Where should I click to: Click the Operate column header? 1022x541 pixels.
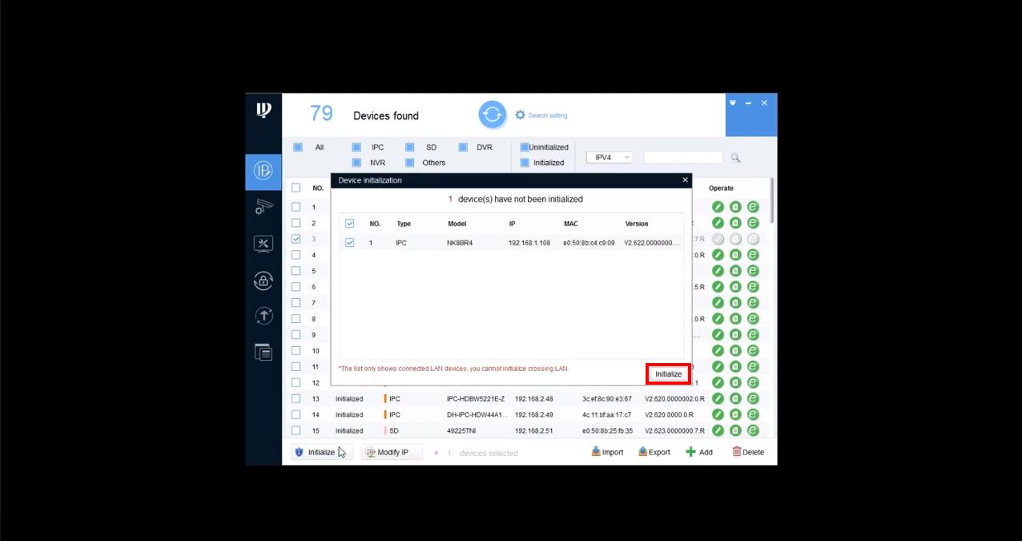[x=721, y=188]
